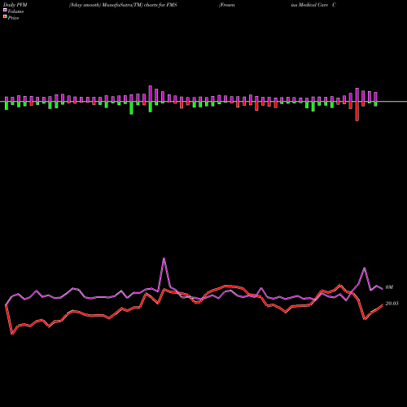Screen dimensions: 407x407
Task: Click the longest red bar below the baseline
Action: (x=357, y=112)
